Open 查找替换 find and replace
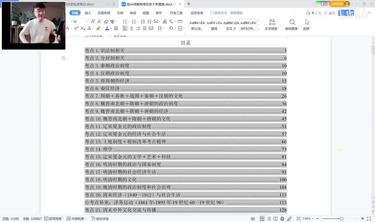 coord(292,25)
